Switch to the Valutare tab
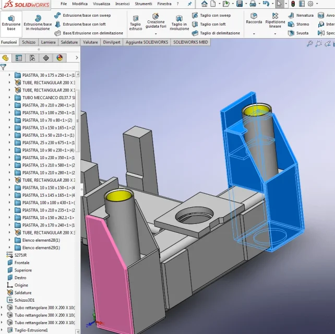Image resolution: width=335 pixels, height=334 pixels. coord(90,42)
